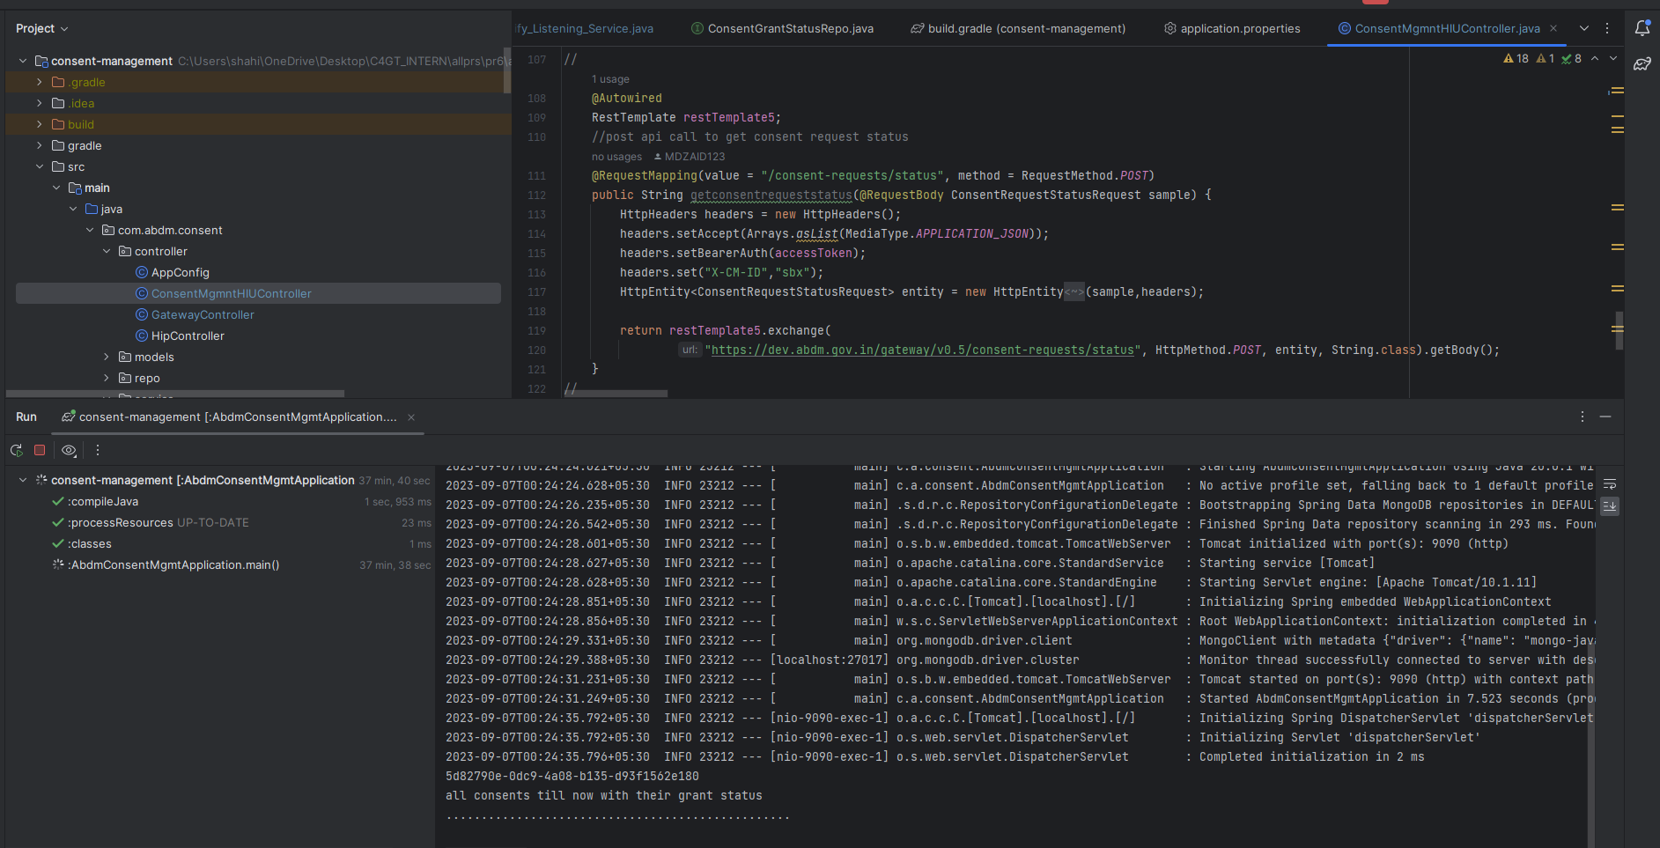Close the ConsentMgmntHIUController.java tab
1660x848 pixels.
pos(1553,28)
